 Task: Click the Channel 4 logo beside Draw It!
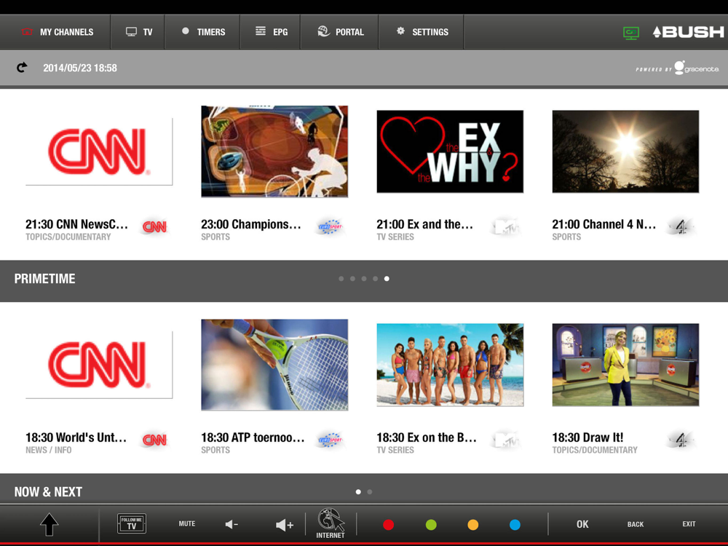pos(681,439)
